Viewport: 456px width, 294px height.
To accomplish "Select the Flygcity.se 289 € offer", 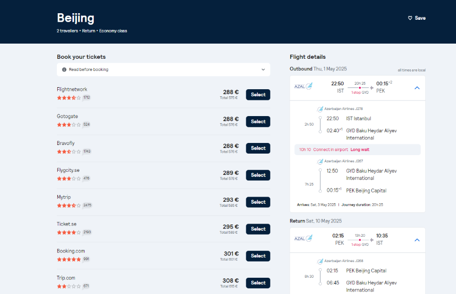I will [x=258, y=175].
